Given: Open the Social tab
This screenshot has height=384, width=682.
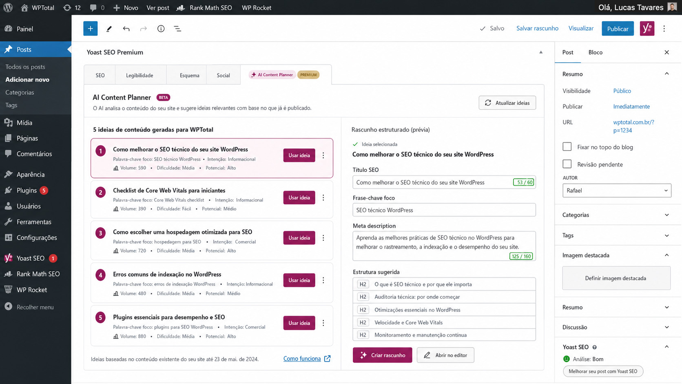Looking at the screenshot, I should tap(223, 75).
